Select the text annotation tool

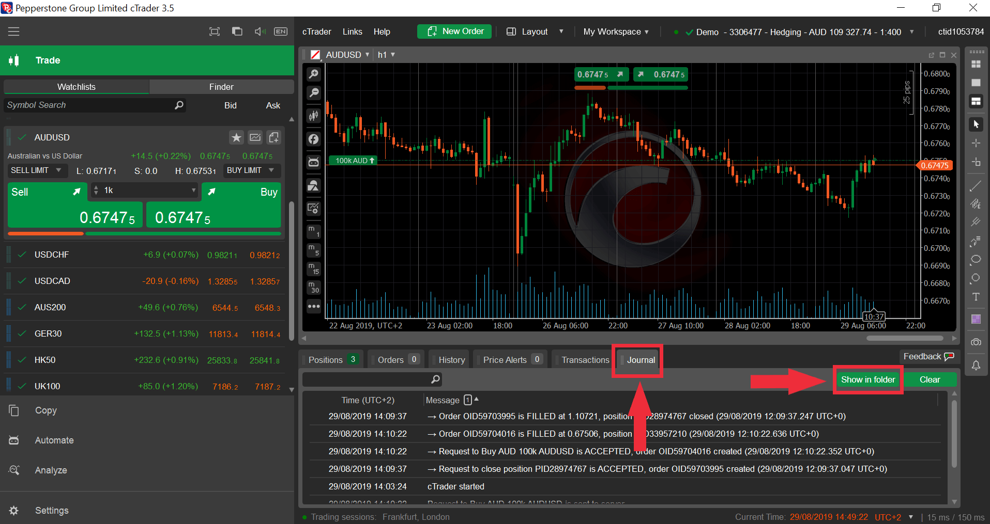pos(976,297)
